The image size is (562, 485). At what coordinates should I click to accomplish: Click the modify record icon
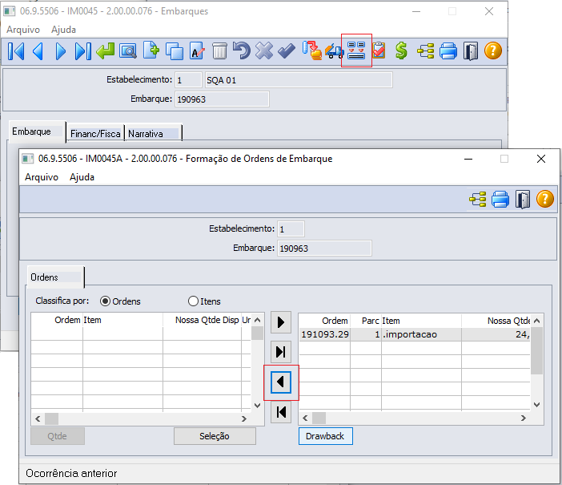point(197,51)
